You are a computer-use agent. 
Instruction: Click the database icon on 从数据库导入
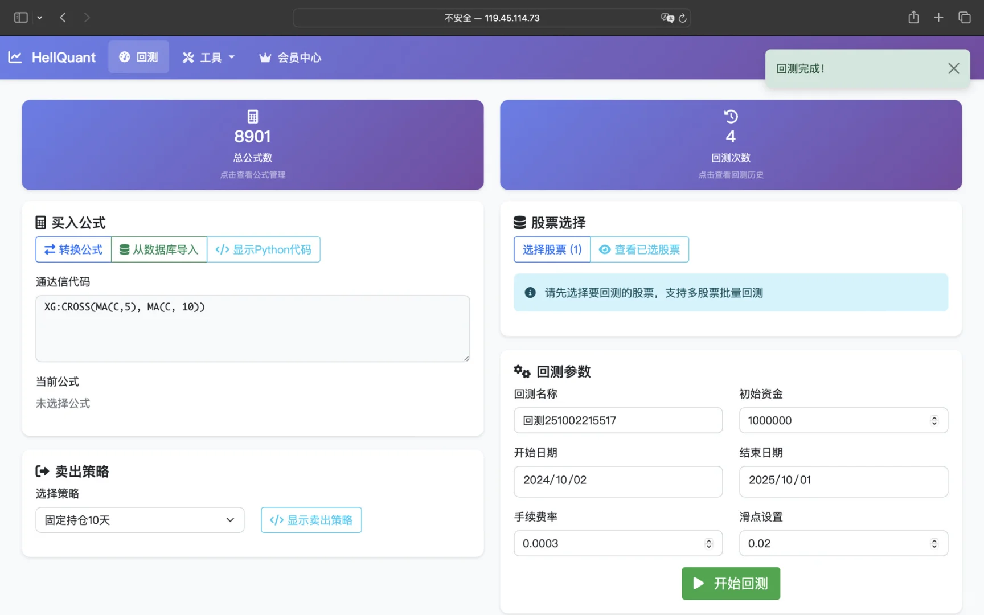pyautogui.click(x=124, y=249)
